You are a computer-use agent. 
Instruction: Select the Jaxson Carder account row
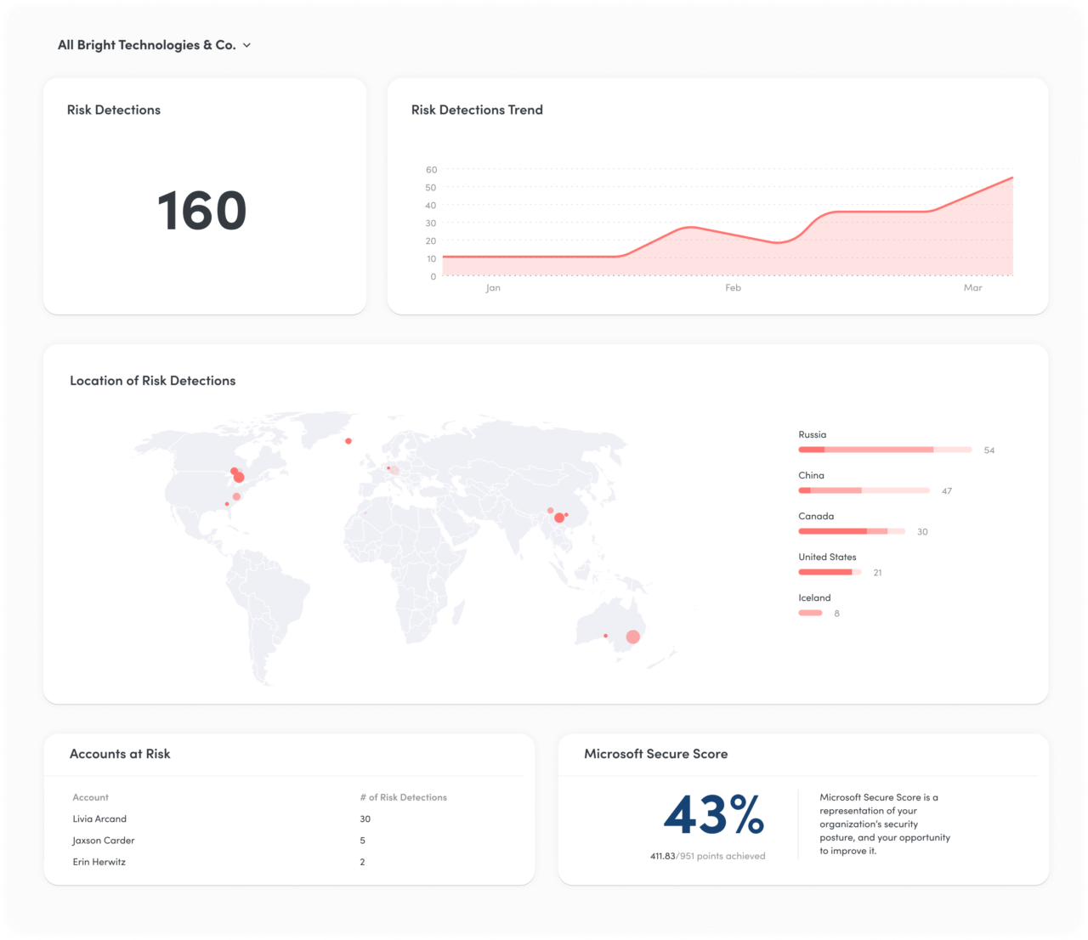click(103, 841)
